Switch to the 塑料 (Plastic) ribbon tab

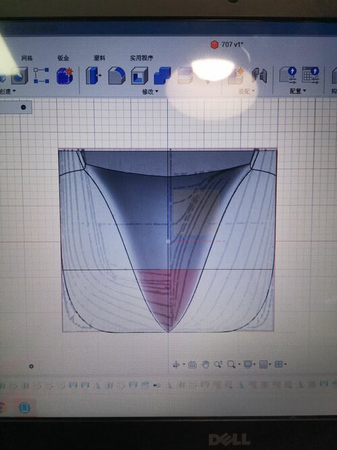[100, 58]
